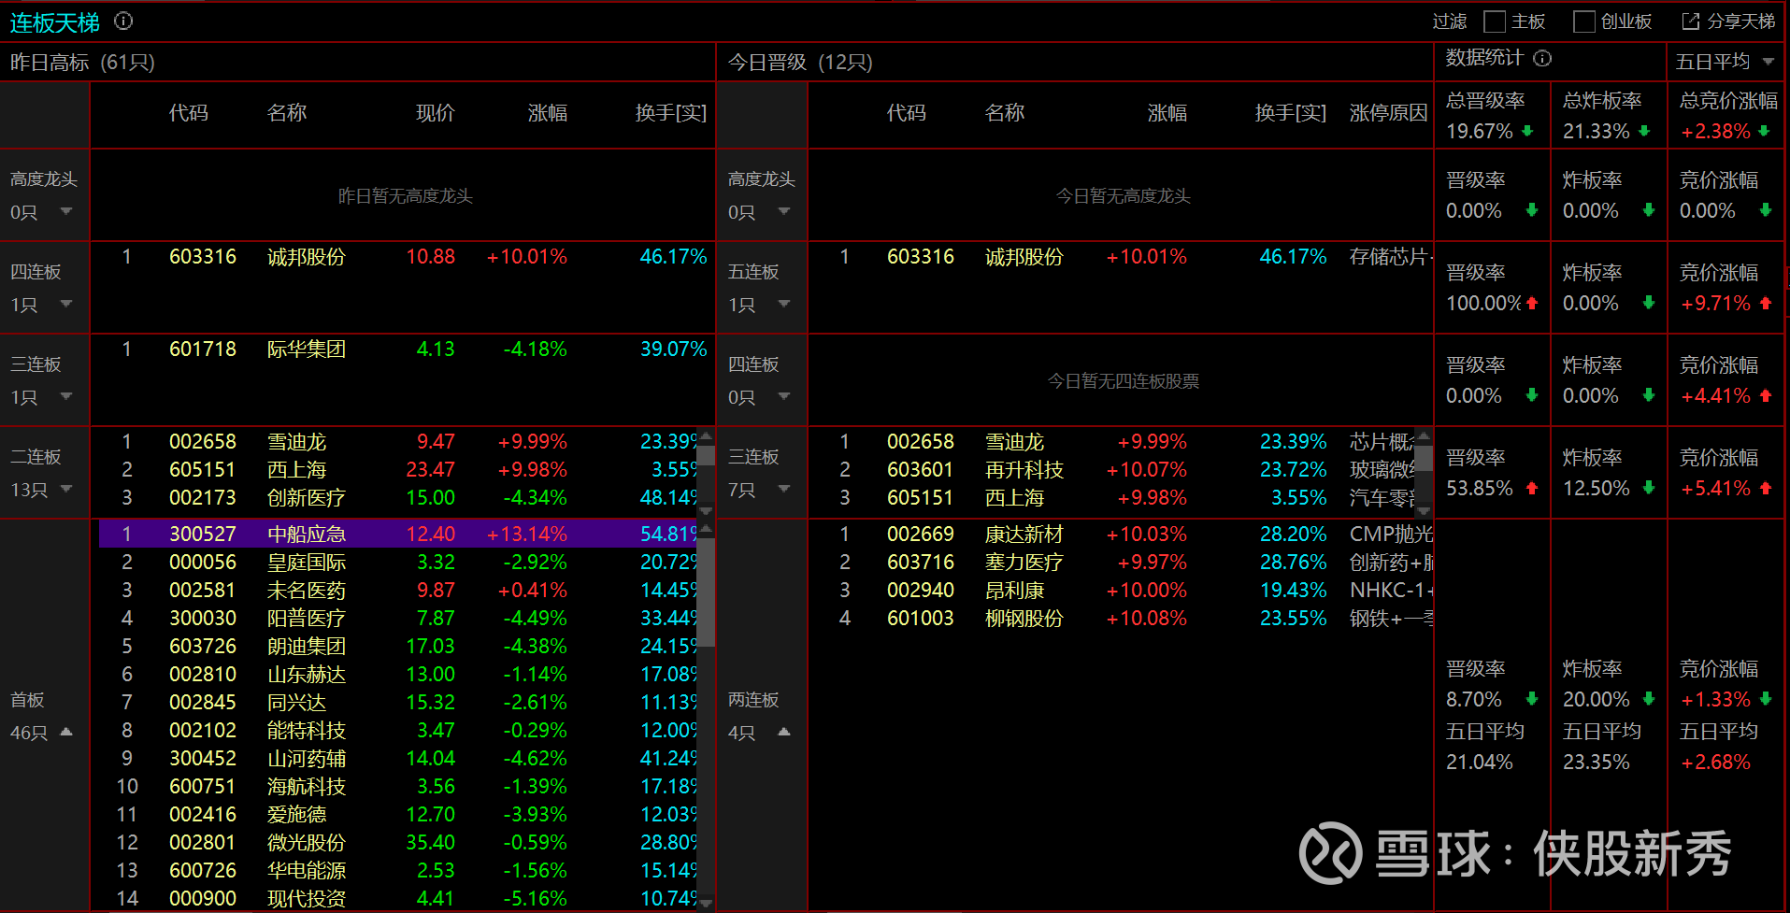This screenshot has height=913, width=1790.
Task: Expand 高度龙头 group under 今日晋级
Action: 784,211
